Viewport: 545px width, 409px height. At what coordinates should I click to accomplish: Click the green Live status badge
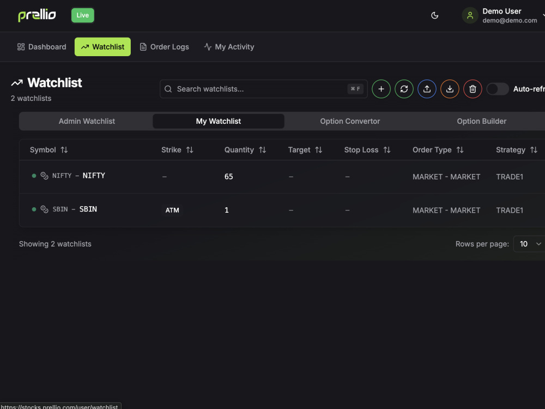[x=83, y=15]
